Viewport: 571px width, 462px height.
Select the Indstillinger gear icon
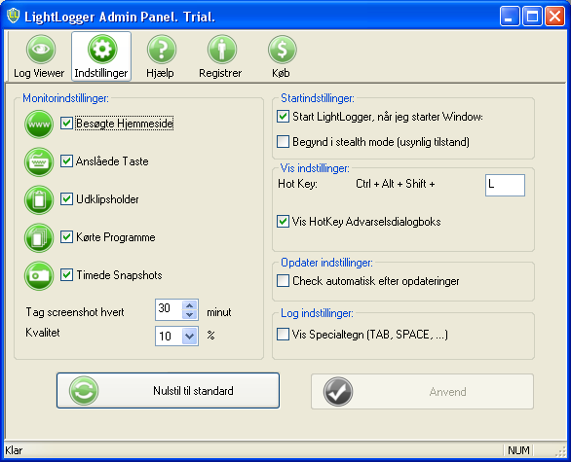(x=102, y=50)
